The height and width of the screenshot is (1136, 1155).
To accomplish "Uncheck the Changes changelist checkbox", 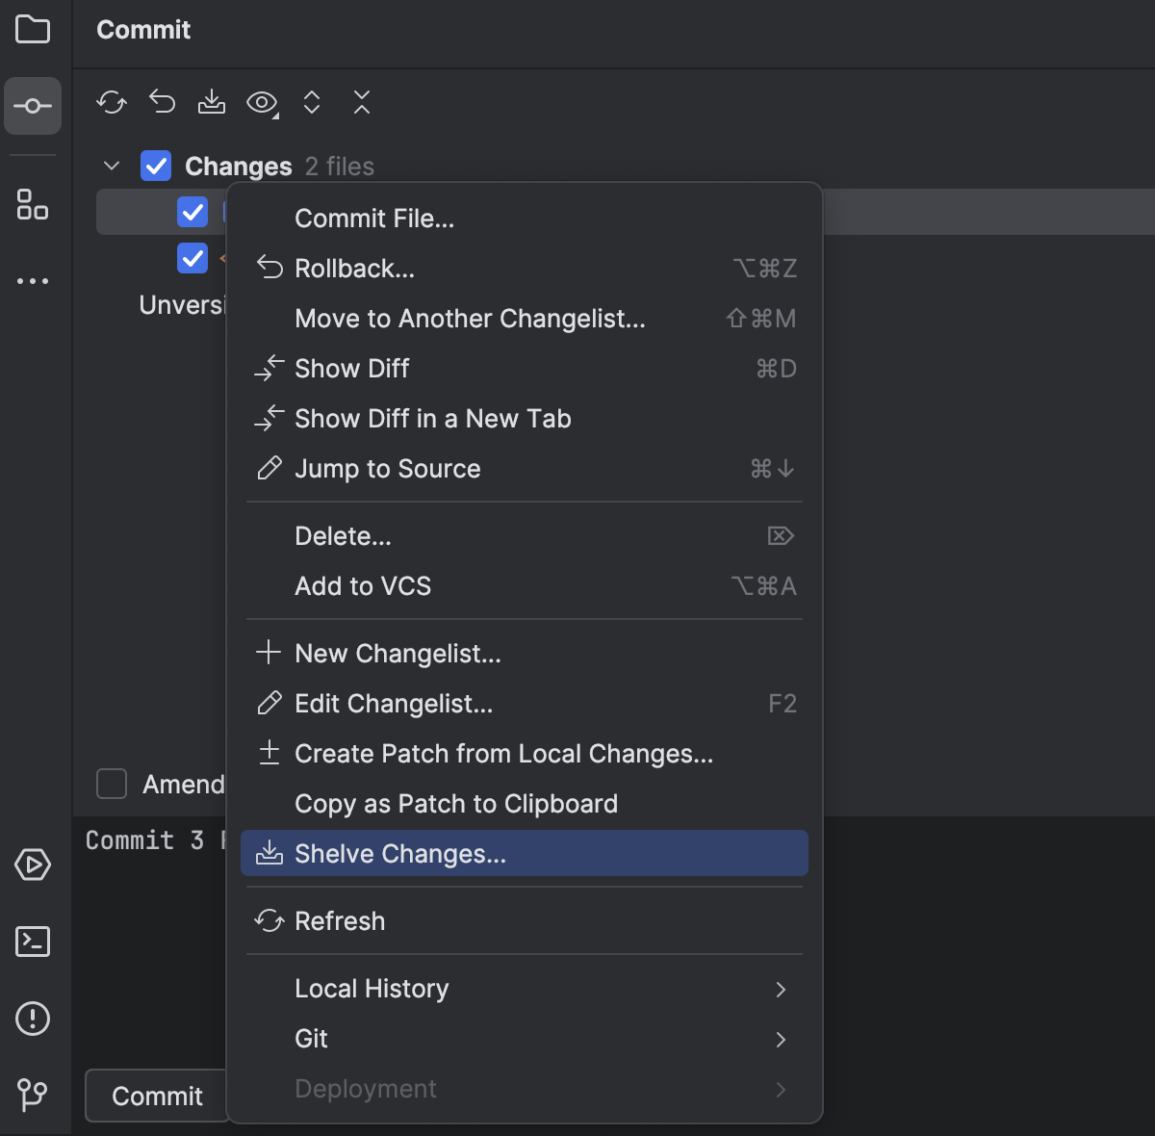I will [x=155, y=165].
